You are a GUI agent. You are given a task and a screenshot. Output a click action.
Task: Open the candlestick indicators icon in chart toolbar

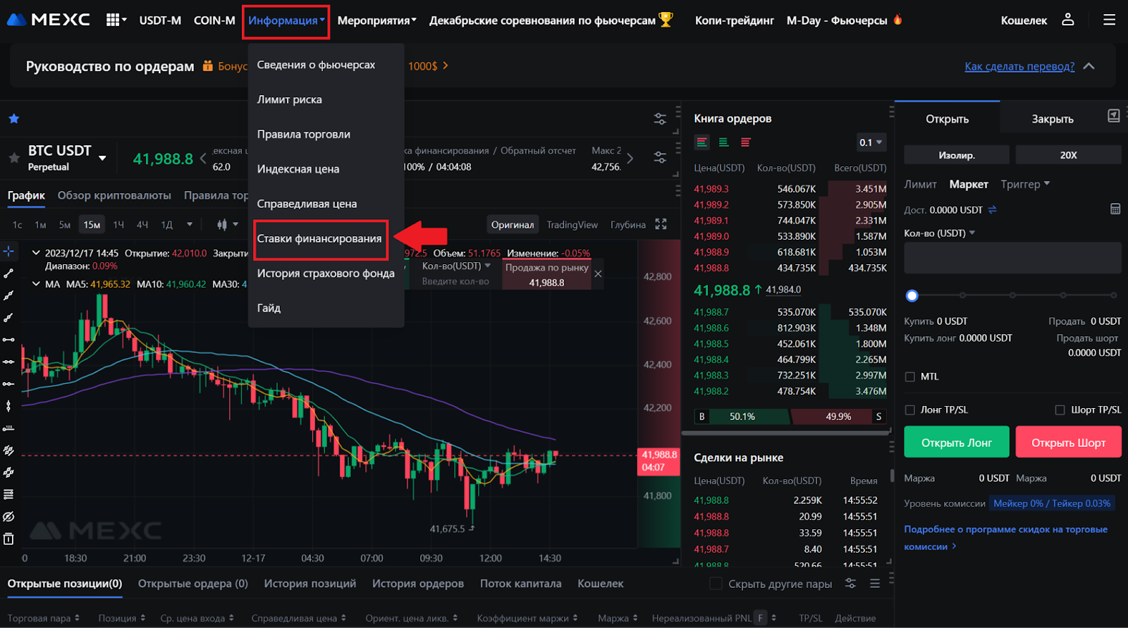pyautogui.click(x=222, y=225)
